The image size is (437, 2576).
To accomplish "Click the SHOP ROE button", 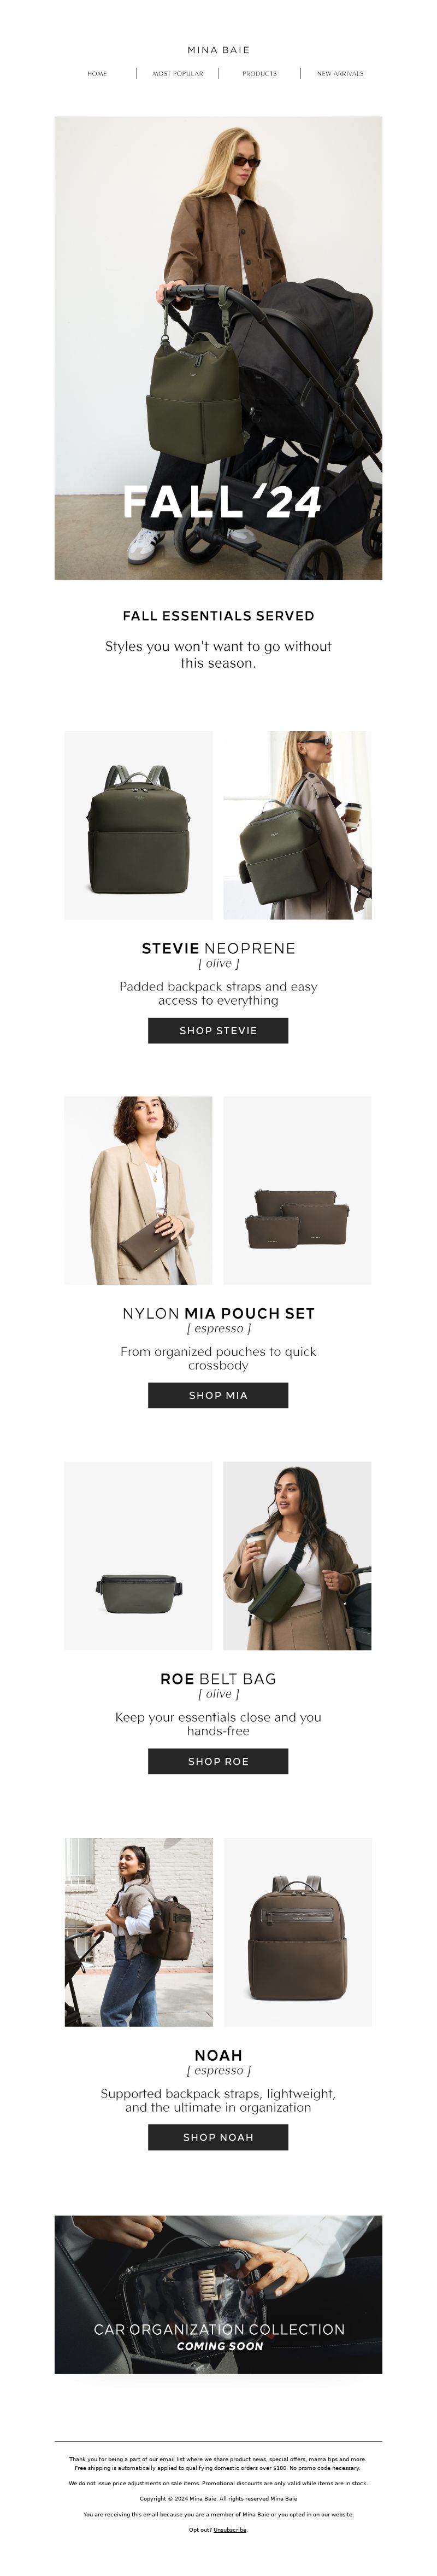I will pyautogui.click(x=218, y=1761).
